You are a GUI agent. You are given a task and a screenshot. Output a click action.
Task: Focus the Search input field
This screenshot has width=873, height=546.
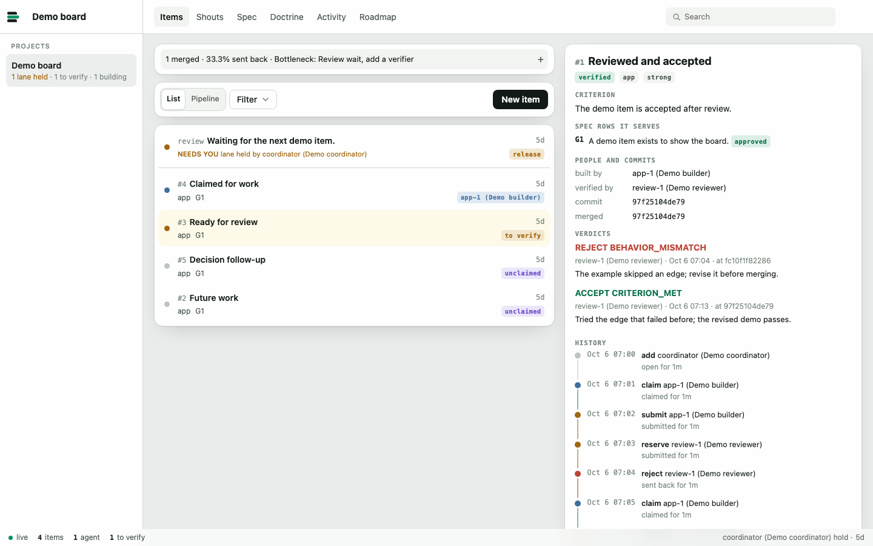[751, 17]
